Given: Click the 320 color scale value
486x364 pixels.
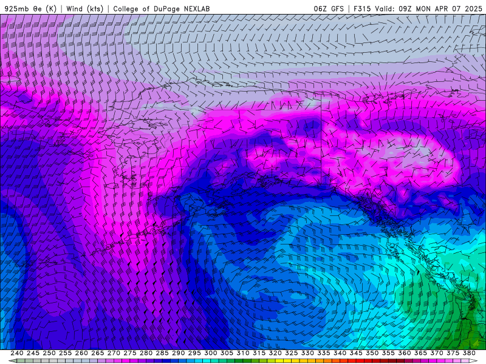Looking at the screenshot, I should pos(275,353).
